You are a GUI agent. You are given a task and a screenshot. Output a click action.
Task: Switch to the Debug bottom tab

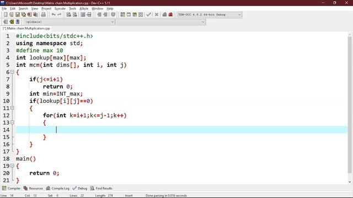[x=79, y=188]
